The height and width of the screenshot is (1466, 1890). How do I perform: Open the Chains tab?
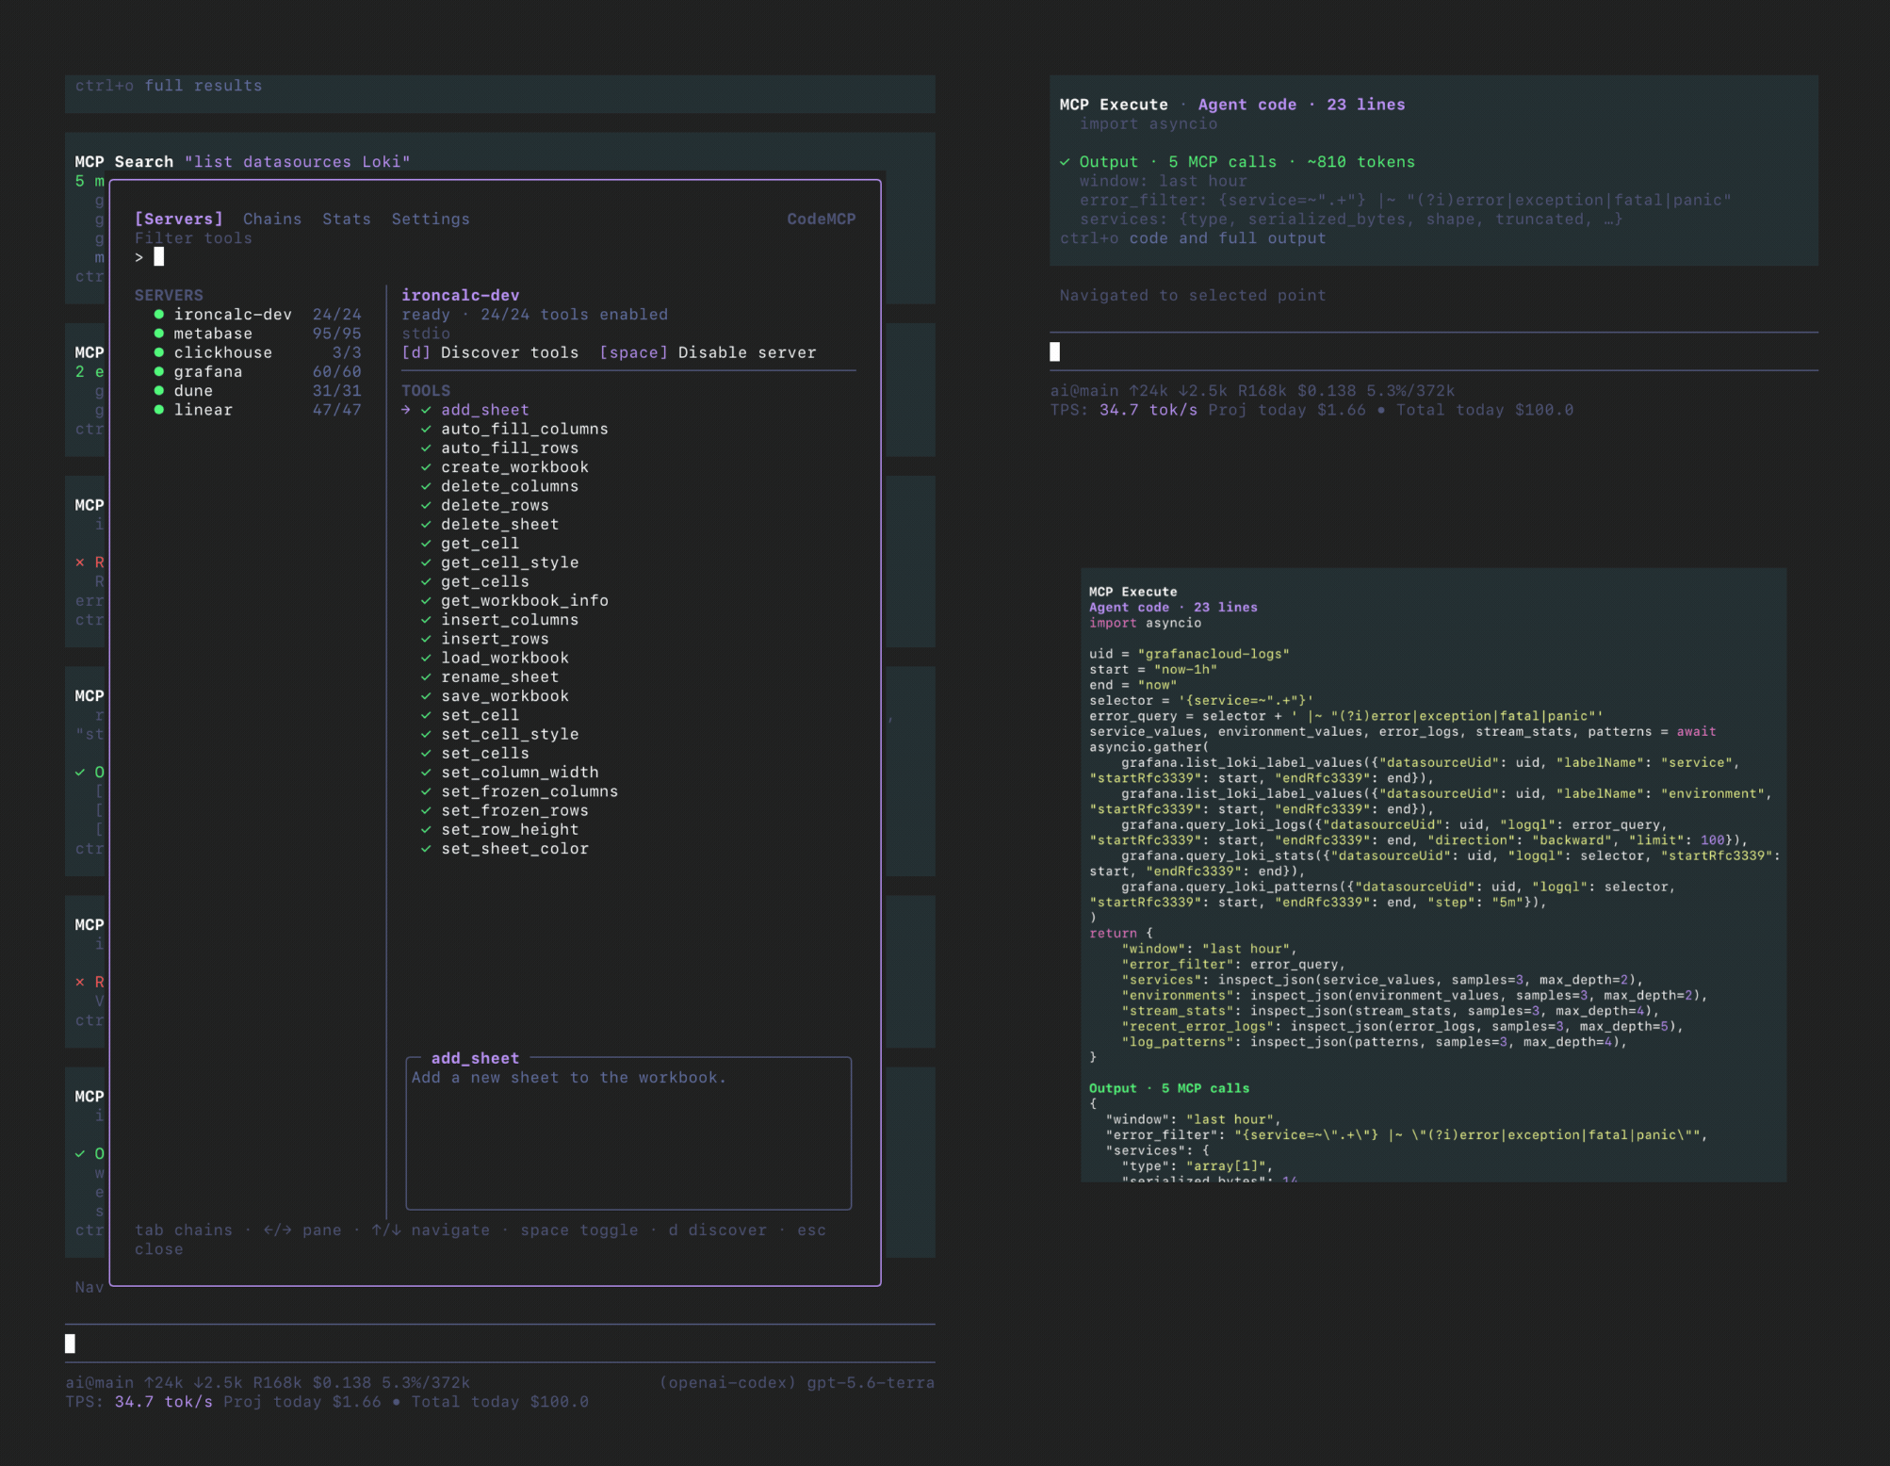tap(272, 219)
